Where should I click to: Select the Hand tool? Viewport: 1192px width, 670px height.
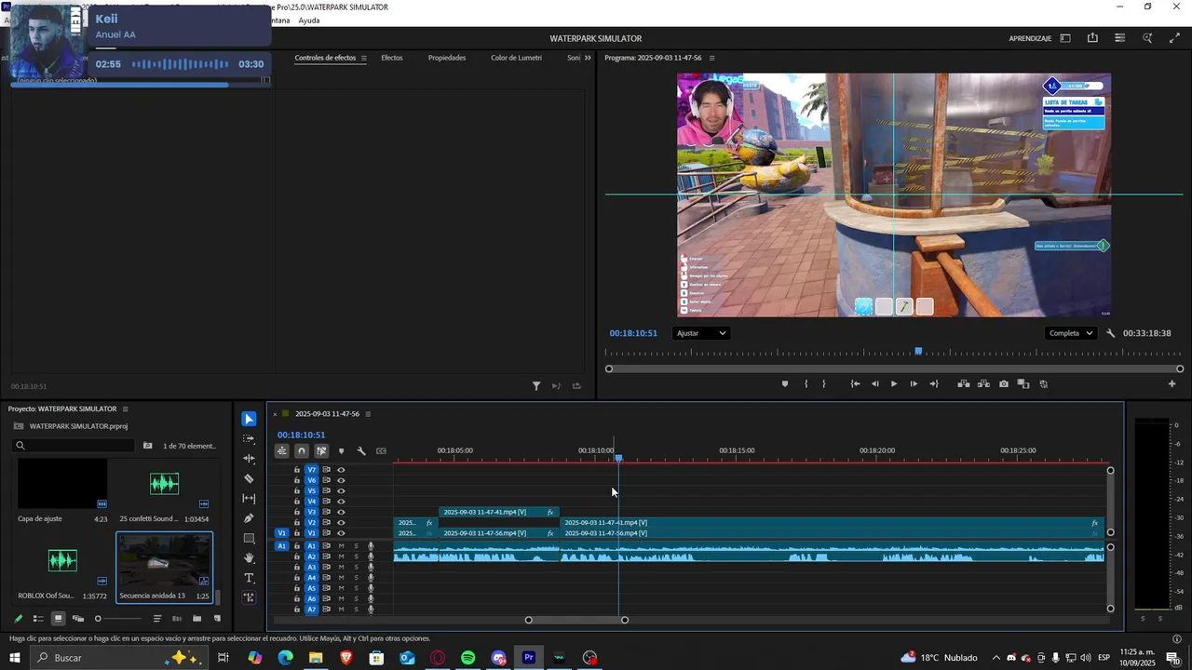click(249, 558)
